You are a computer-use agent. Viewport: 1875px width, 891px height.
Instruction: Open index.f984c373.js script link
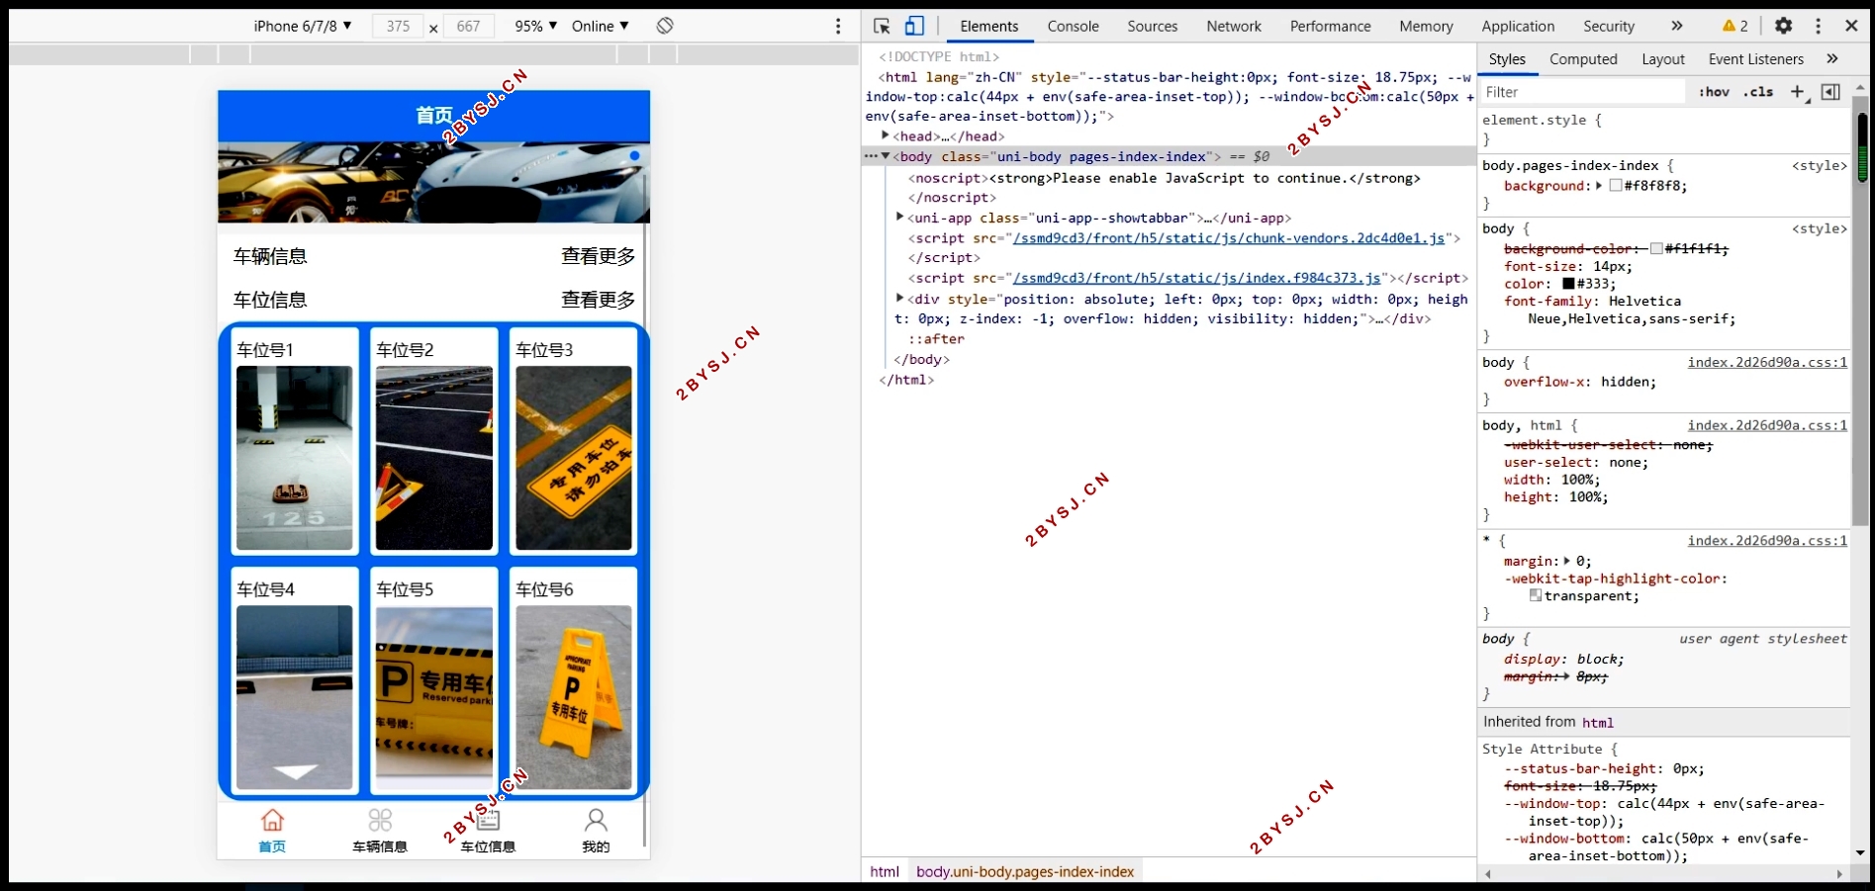tap(1197, 278)
